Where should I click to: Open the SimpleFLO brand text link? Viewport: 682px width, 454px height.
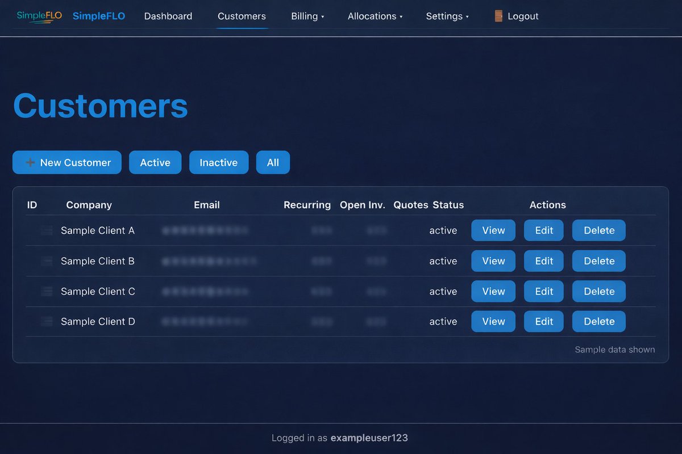pyautogui.click(x=99, y=16)
